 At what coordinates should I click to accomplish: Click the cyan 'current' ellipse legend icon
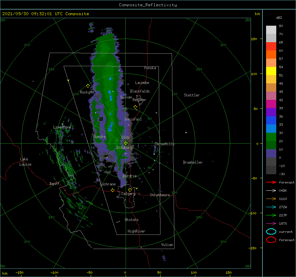[271, 232]
